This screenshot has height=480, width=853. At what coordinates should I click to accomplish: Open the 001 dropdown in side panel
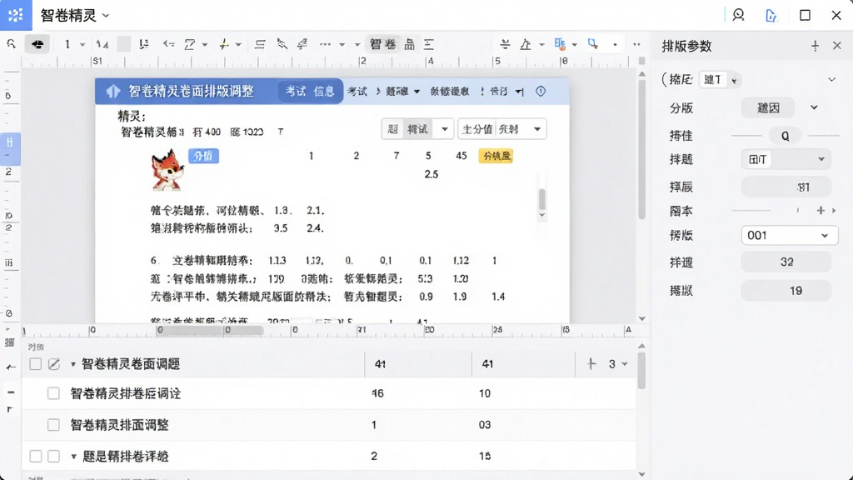click(x=790, y=236)
